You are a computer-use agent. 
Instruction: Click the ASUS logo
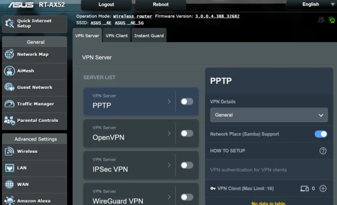[x=21, y=4]
